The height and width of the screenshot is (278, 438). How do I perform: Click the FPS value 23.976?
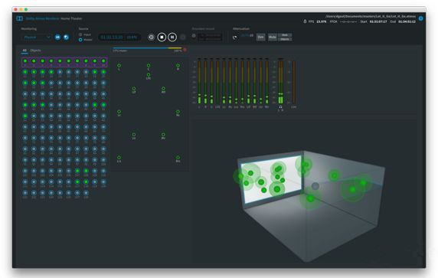click(x=322, y=21)
